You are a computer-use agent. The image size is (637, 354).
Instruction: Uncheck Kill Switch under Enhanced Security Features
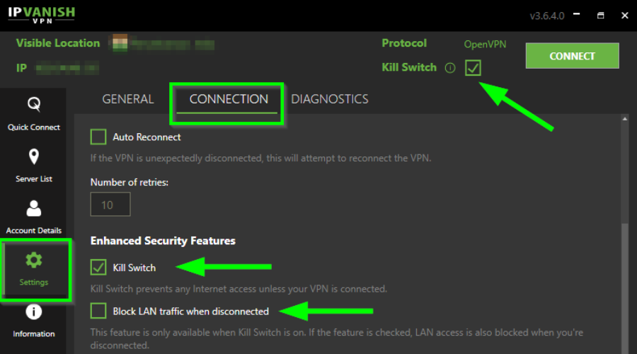[x=98, y=268]
